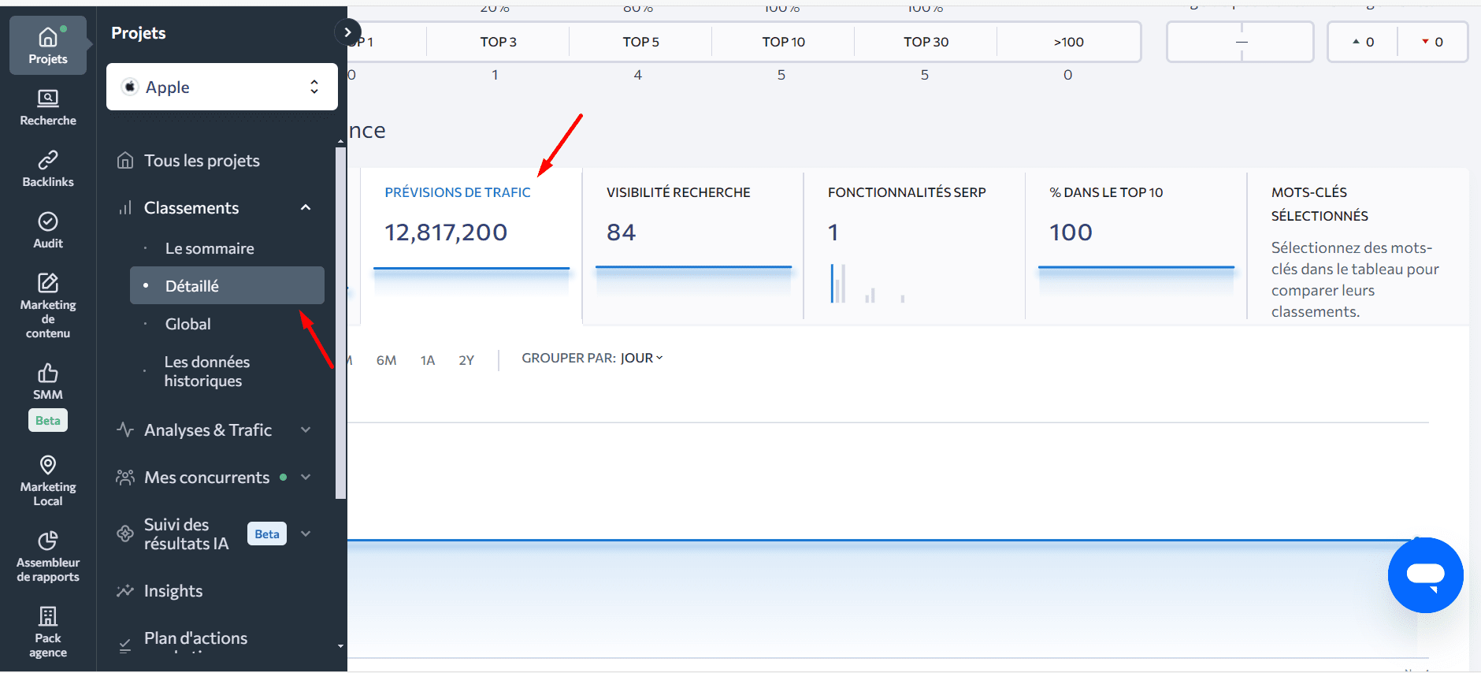Click the Classements bar chart icon
This screenshot has height=673, width=1481.
click(125, 208)
